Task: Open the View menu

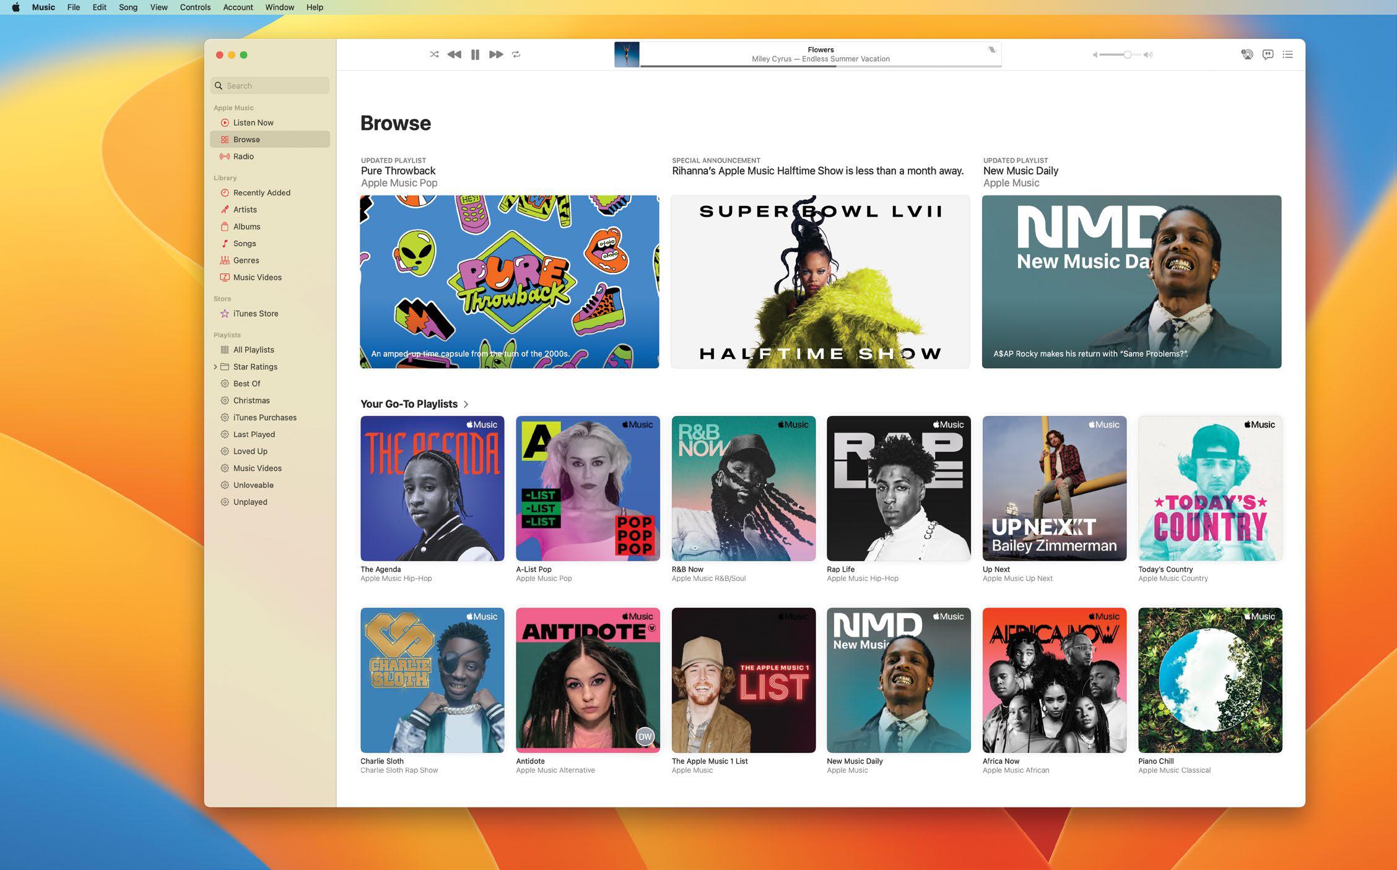Action: click(159, 7)
